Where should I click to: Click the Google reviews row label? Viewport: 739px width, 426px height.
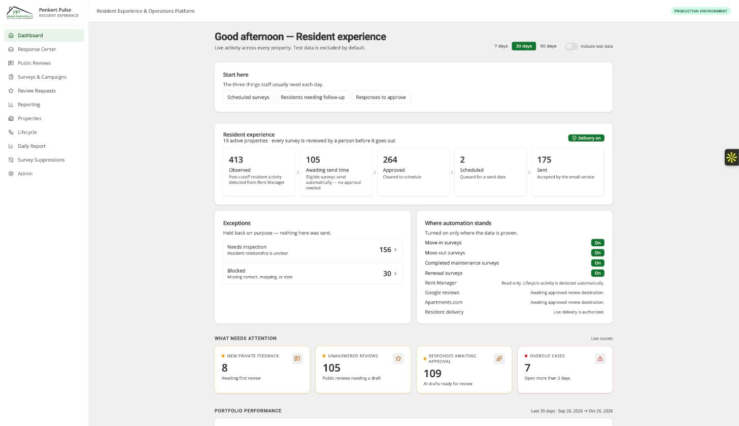click(x=442, y=292)
